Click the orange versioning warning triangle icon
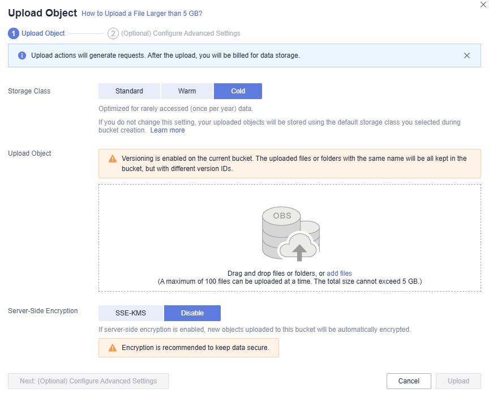 tap(113, 159)
